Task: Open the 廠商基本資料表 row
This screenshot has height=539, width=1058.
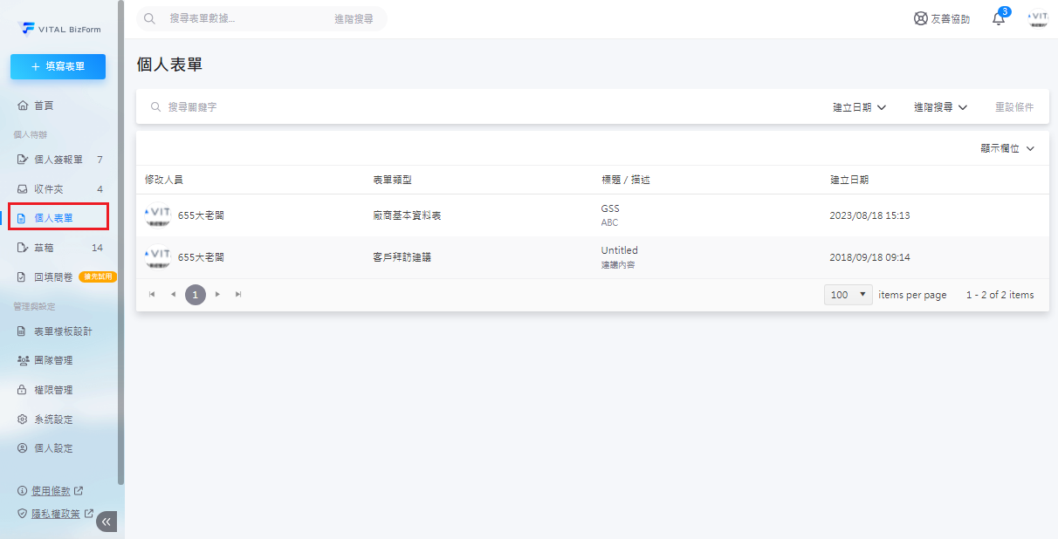Action: tap(407, 215)
